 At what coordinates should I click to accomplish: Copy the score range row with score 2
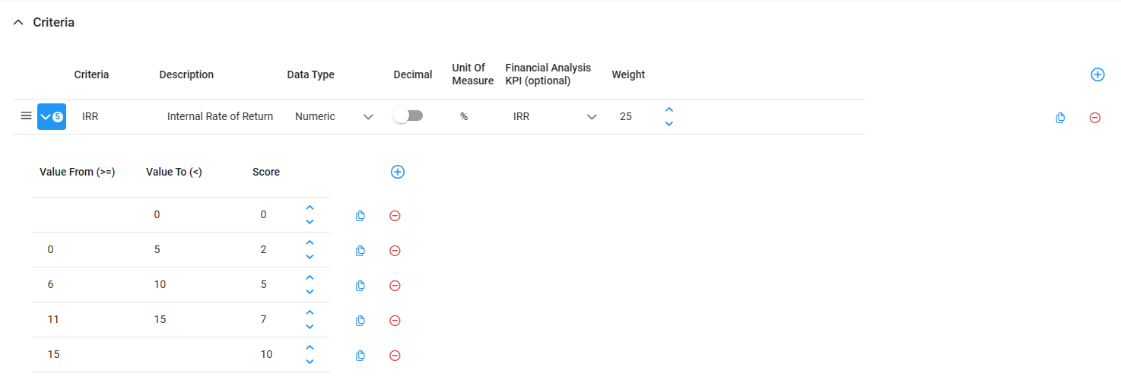(x=360, y=251)
